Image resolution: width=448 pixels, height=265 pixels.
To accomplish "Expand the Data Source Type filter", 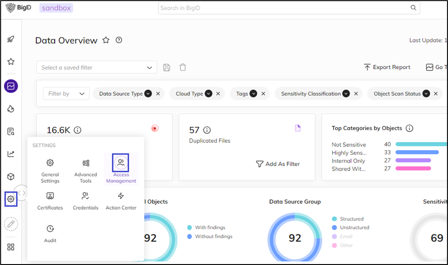I will (x=148, y=94).
